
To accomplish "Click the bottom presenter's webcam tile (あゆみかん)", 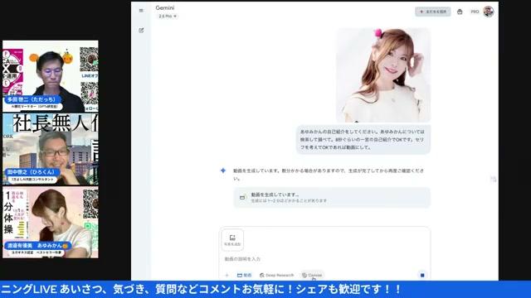I will pos(51,223).
